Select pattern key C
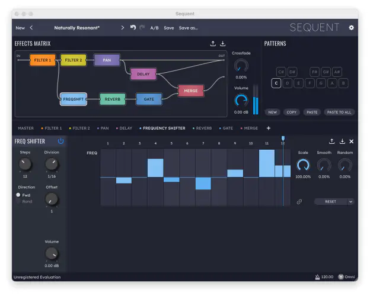Viewport: 370px width, 296px height. point(276,83)
